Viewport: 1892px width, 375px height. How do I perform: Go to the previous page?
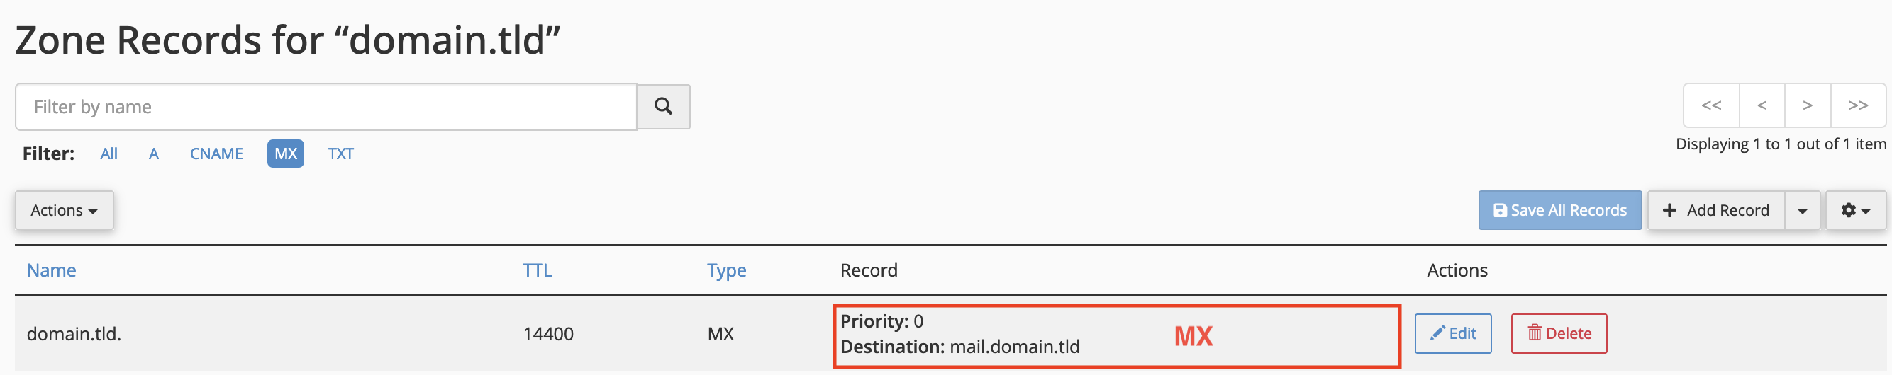pos(1762,105)
